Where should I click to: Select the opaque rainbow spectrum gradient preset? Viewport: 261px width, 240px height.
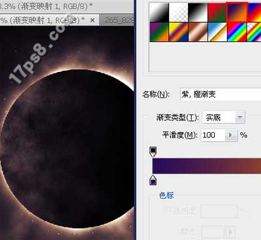click(x=236, y=32)
